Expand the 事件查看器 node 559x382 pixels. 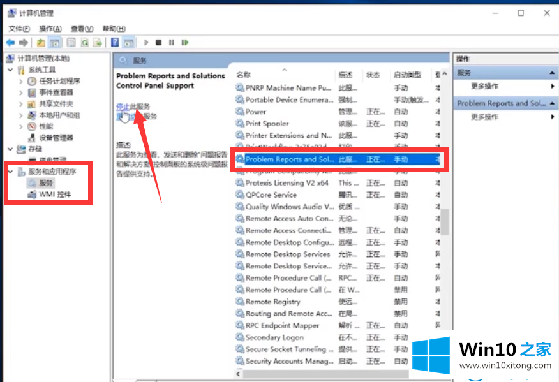pyautogui.click(x=20, y=92)
